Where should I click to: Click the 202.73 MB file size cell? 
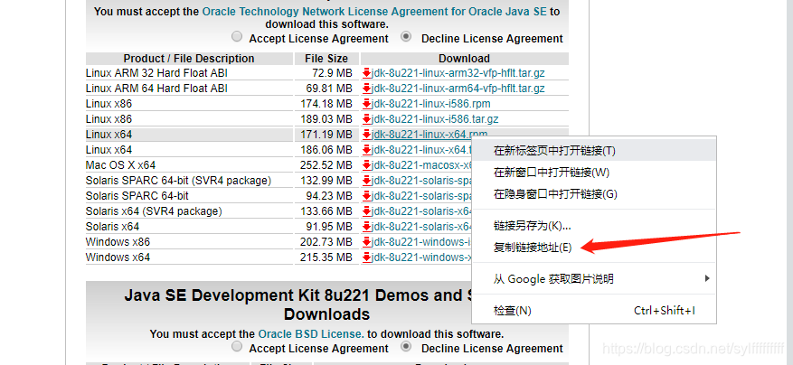point(326,241)
